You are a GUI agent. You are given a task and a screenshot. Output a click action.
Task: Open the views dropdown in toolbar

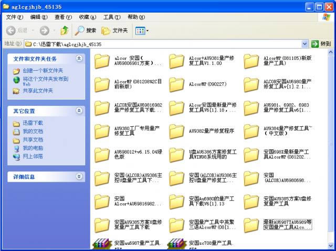142,30
